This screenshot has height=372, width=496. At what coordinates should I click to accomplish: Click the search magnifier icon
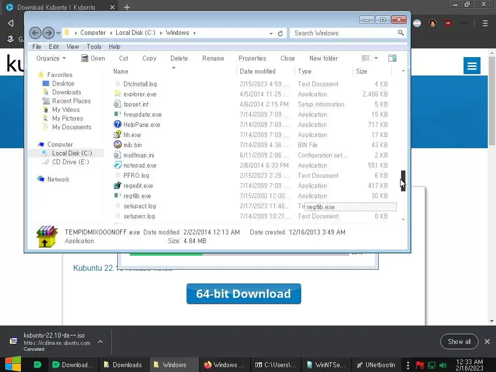pyautogui.click(x=401, y=32)
